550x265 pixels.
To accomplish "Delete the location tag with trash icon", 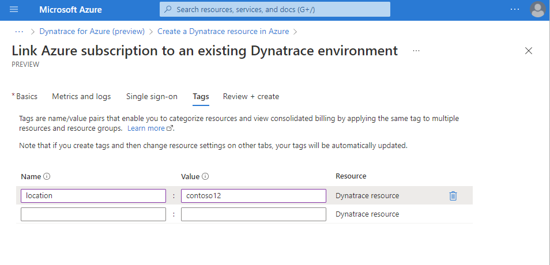I will coord(453,196).
